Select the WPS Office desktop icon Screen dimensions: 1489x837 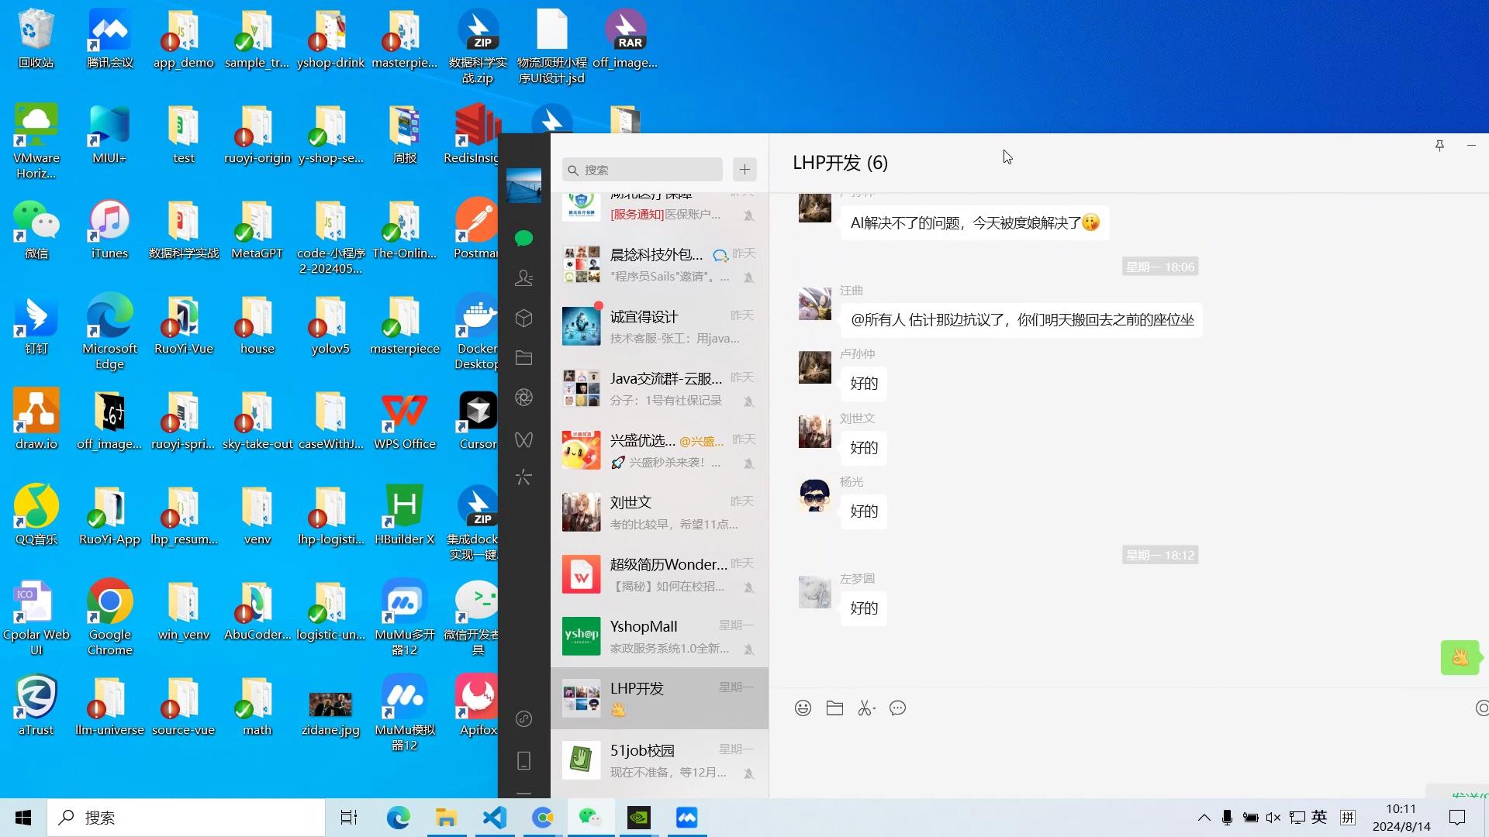[x=404, y=421]
